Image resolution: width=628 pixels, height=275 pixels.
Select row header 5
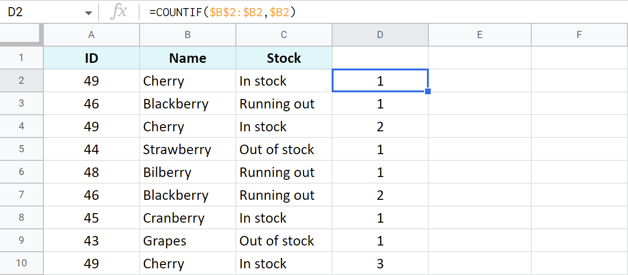point(21,149)
